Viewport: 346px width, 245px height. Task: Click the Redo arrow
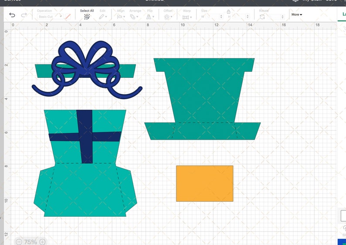tap(24, 15)
